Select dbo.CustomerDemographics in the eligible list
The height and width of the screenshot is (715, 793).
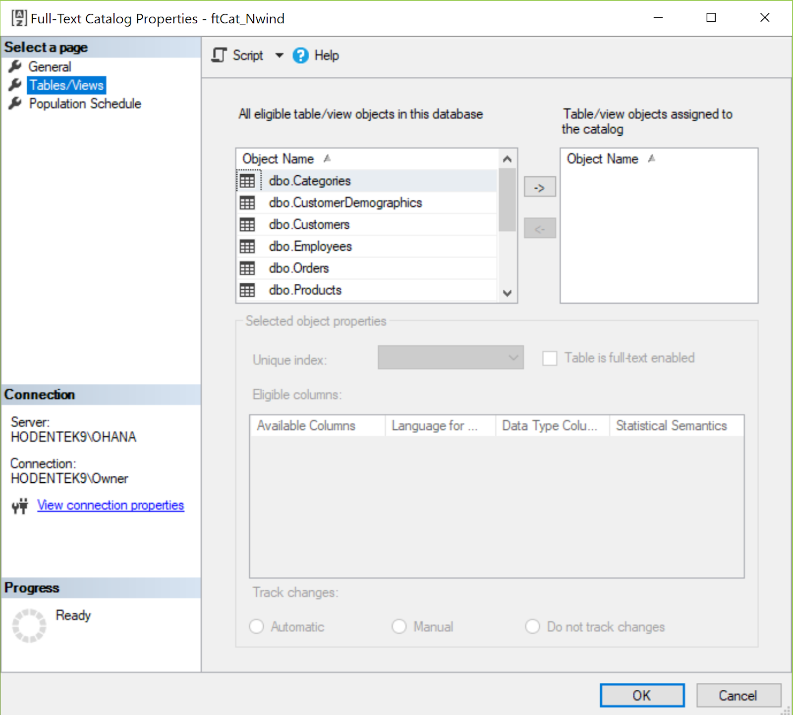point(345,203)
